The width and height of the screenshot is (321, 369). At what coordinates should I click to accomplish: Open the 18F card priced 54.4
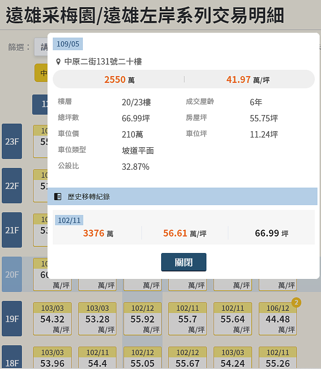[98, 358]
